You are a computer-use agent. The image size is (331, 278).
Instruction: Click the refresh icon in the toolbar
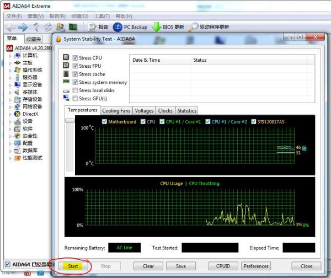coord(48,27)
